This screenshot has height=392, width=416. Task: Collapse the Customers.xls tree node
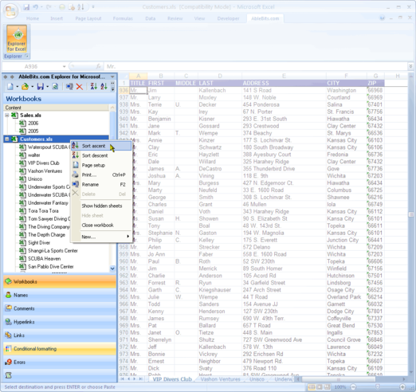coord(7,139)
